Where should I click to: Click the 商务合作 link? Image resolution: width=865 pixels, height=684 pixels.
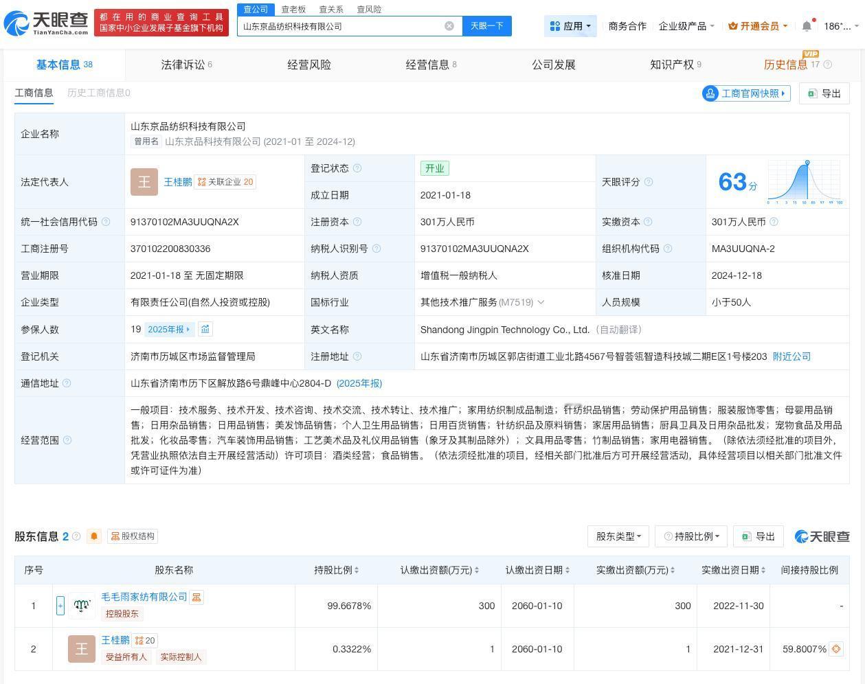(627, 26)
